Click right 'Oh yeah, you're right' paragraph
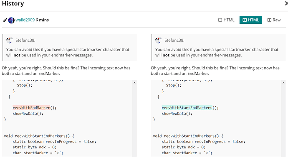This screenshot has height=158, width=288. tap(215, 71)
